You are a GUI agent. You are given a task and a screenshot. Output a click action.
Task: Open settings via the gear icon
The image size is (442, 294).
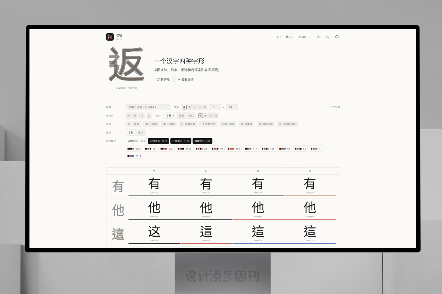pyautogui.click(x=318, y=37)
